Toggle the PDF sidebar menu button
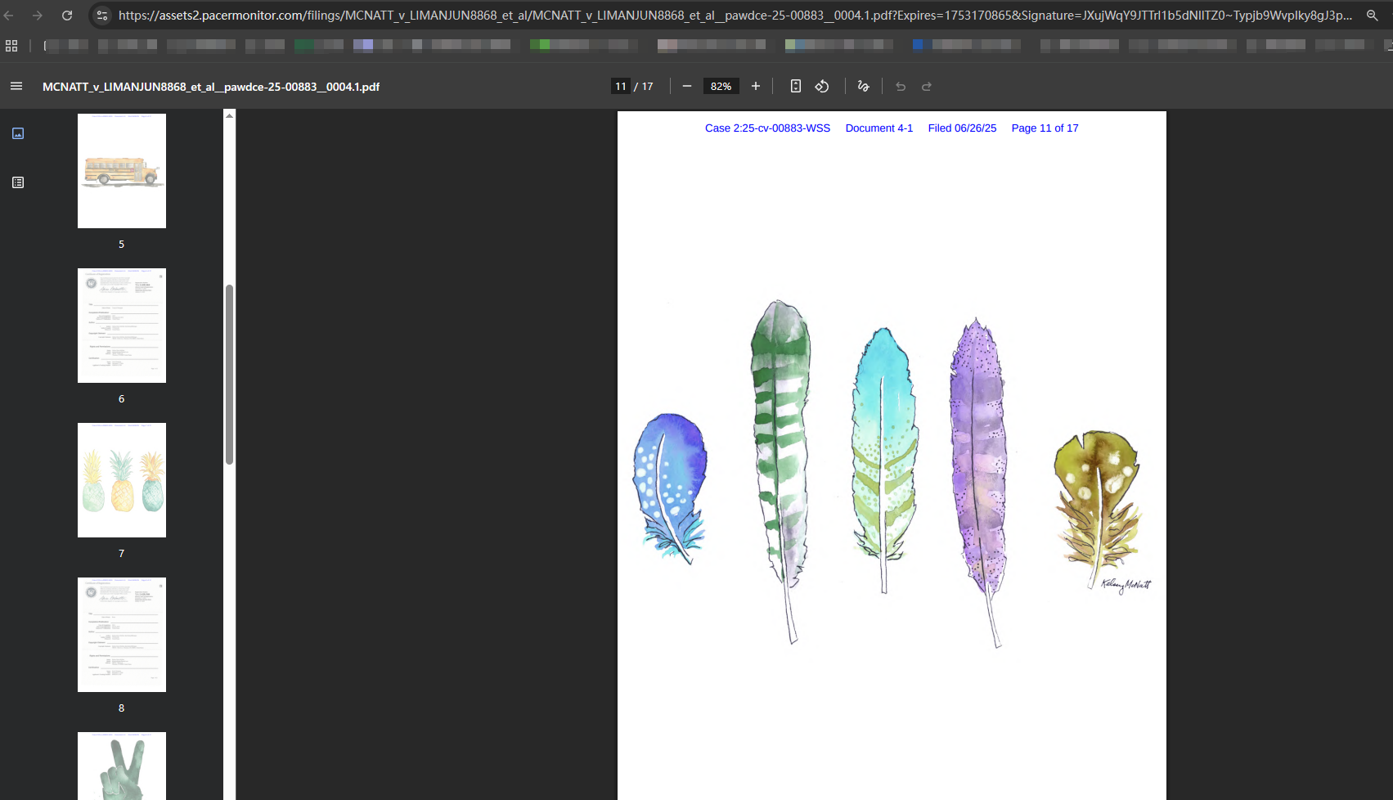The width and height of the screenshot is (1393, 800). (x=16, y=87)
